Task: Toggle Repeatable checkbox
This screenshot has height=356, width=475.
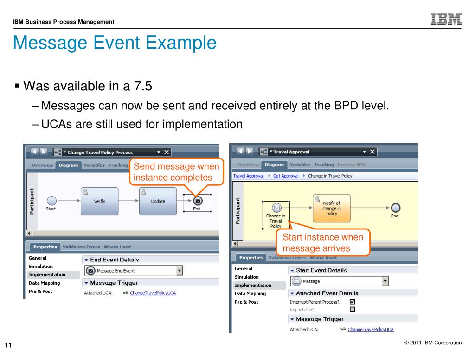Action: click(353, 309)
